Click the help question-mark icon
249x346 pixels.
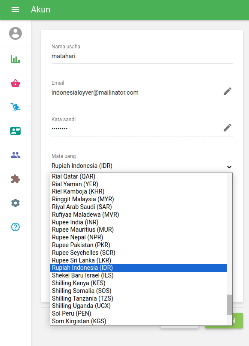pos(15,227)
